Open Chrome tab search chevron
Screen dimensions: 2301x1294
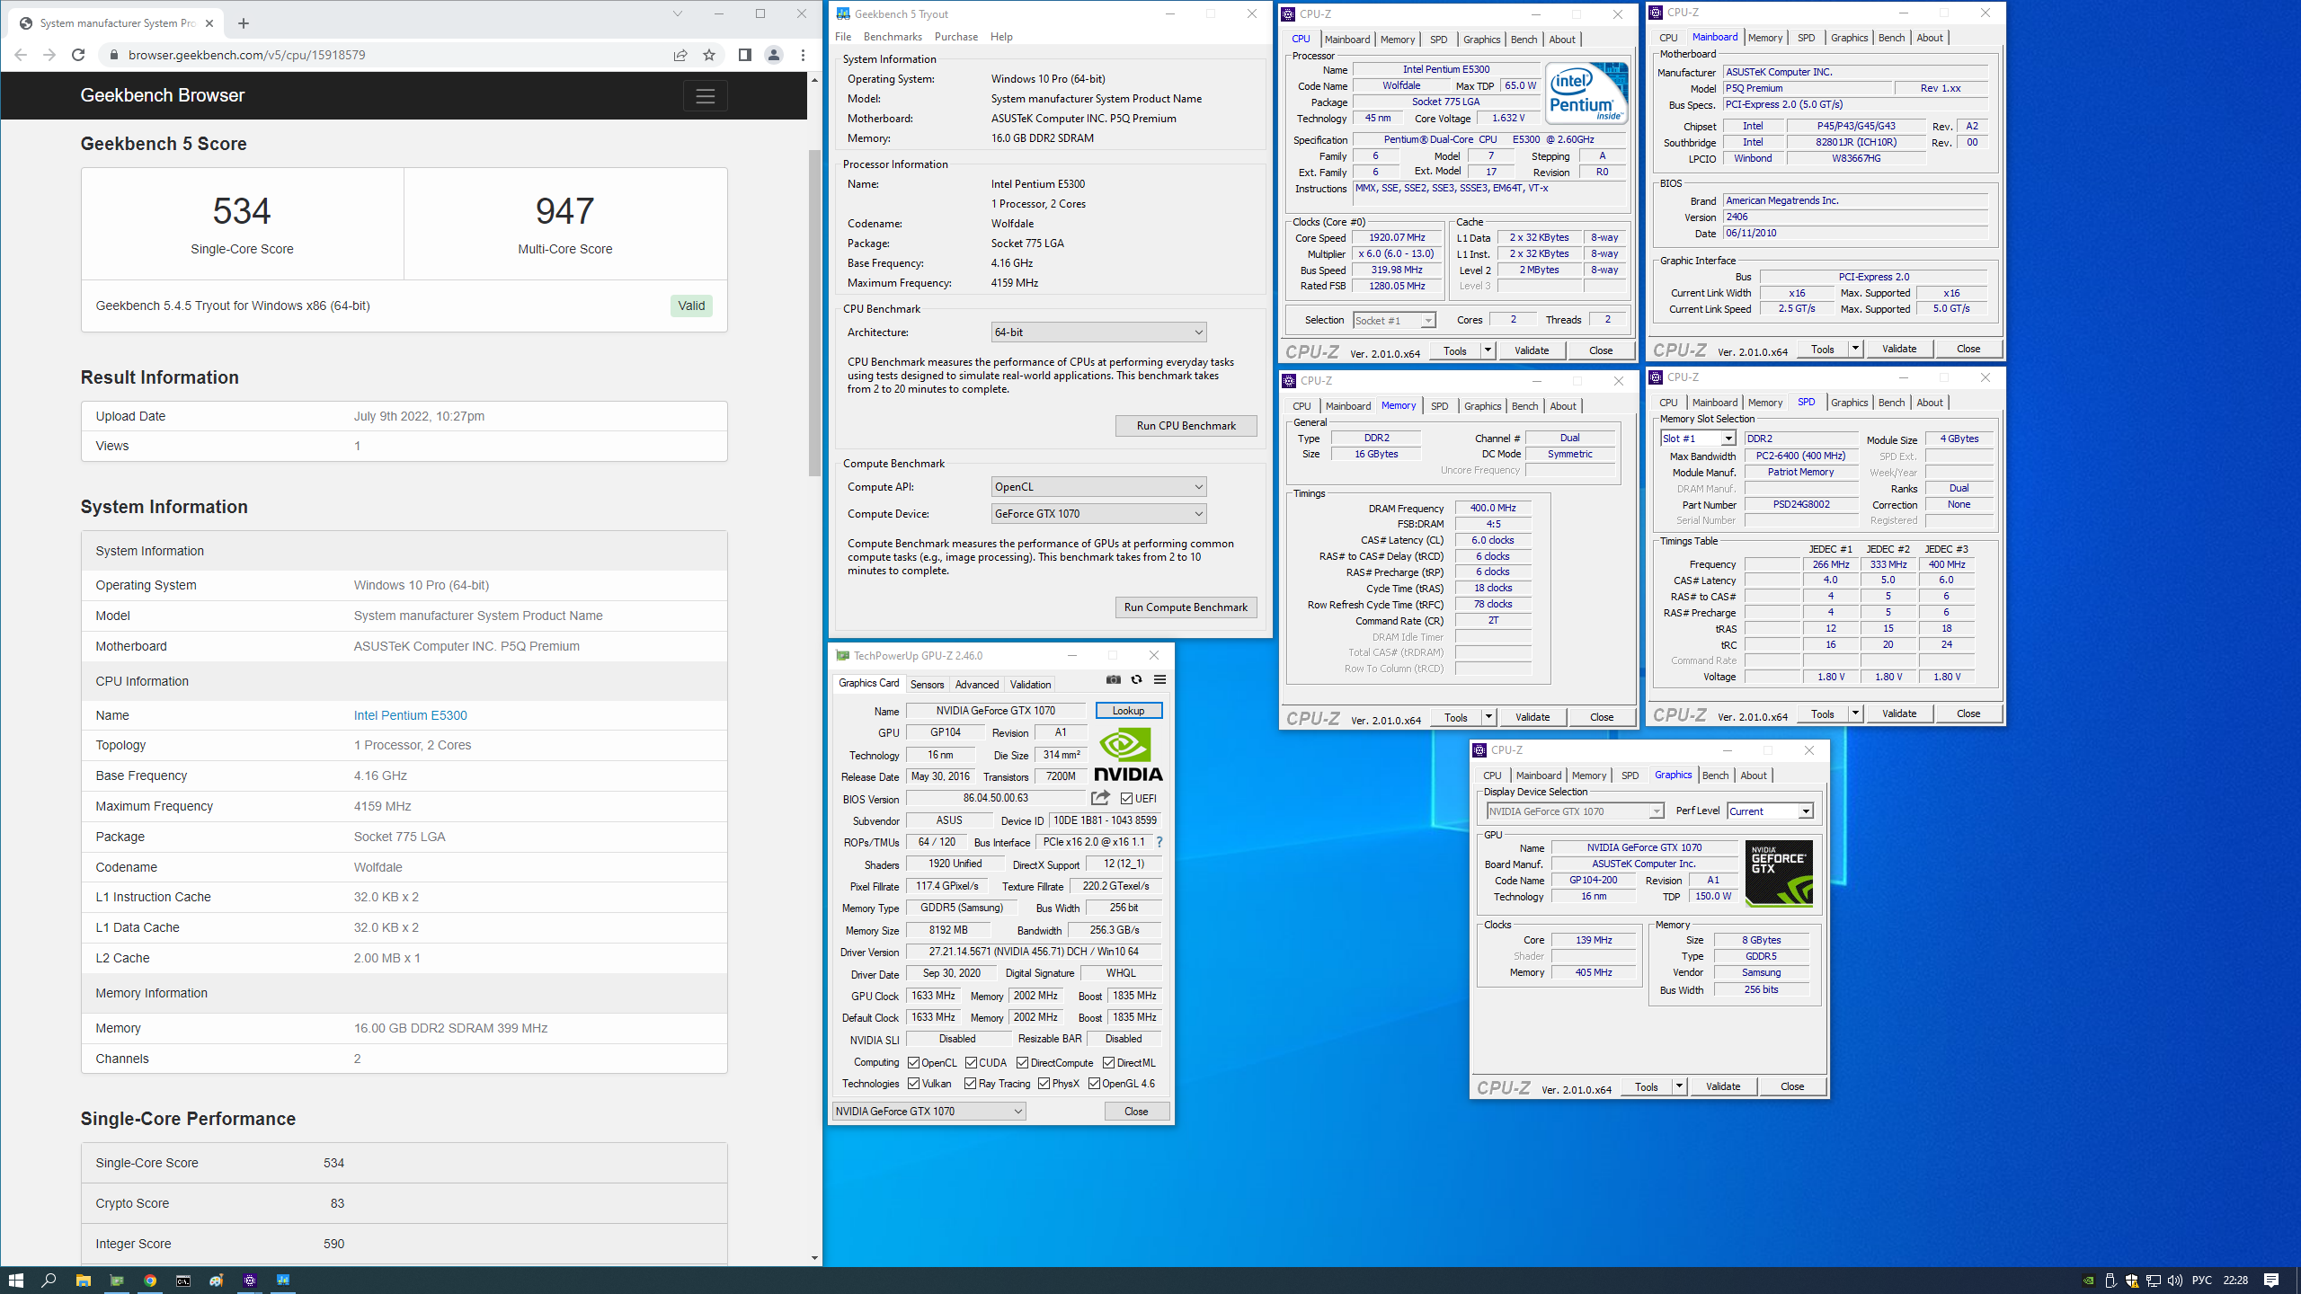click(x=678, y=13)
